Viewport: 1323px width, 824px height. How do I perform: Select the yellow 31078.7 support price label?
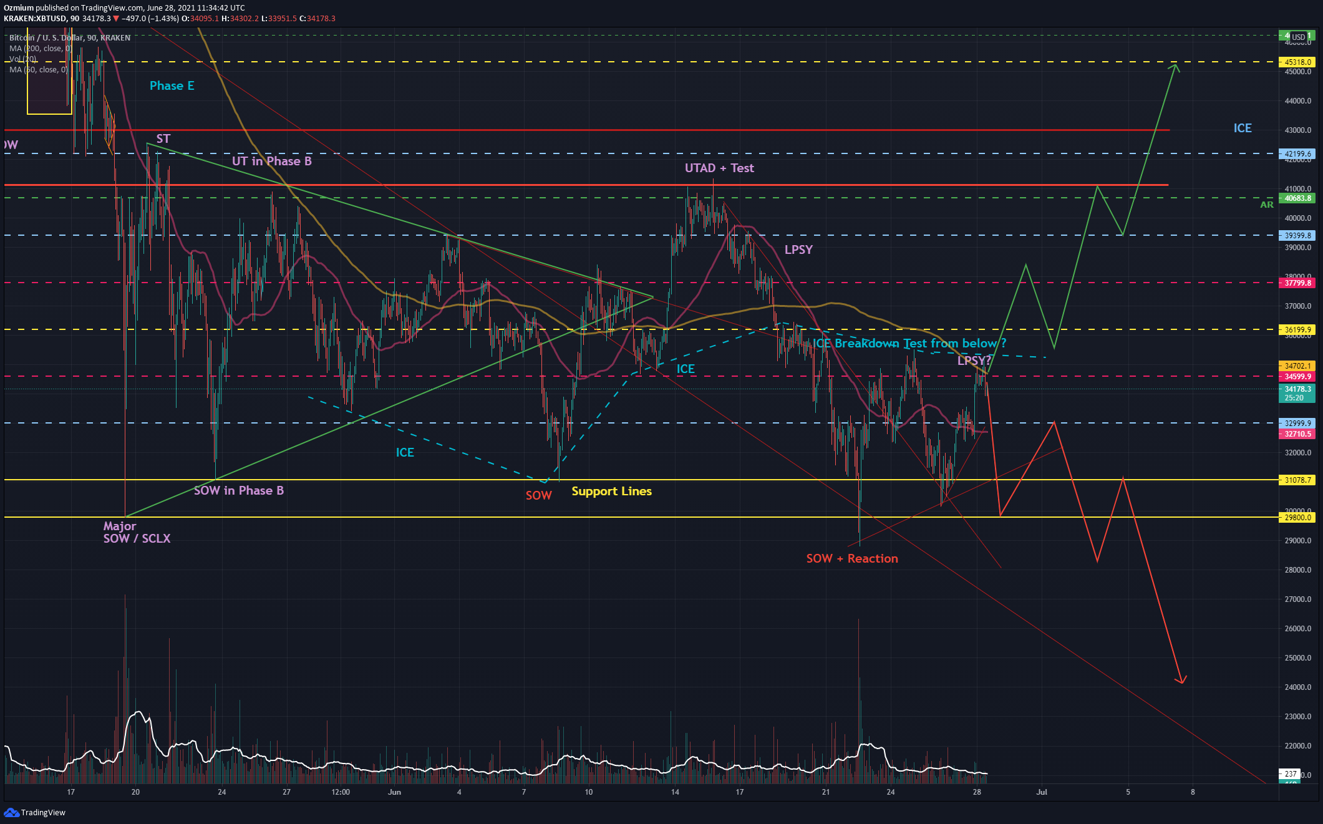click(1297, 480)
